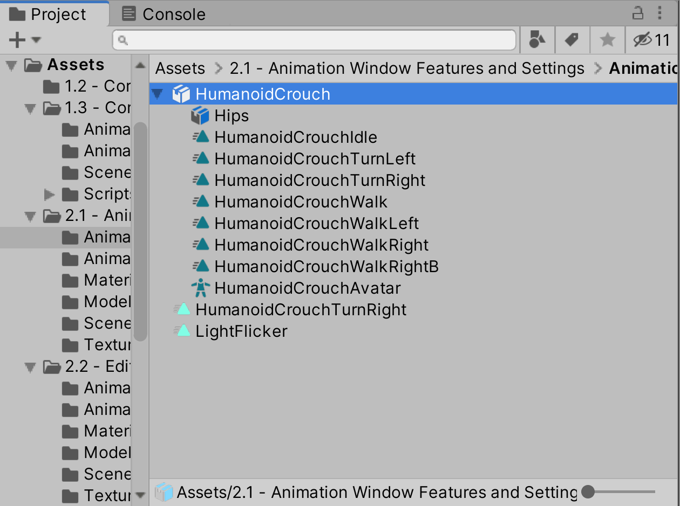Collapse the Assets root folder

[x=11, y=65]
